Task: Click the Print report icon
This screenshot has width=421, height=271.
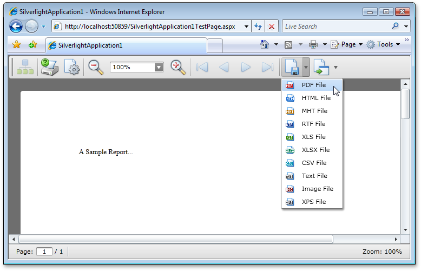Action: [49, 67]
